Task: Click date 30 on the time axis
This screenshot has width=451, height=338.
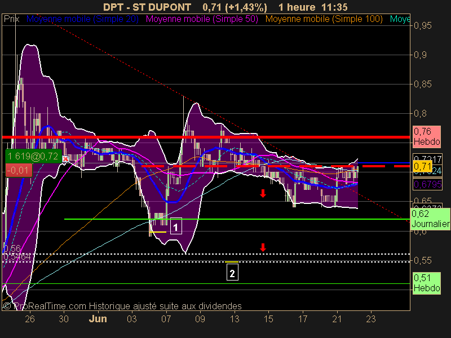Action: click(64, 319)
